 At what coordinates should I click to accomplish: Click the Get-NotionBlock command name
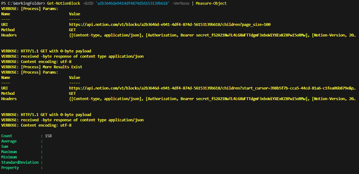coord(64,3)
